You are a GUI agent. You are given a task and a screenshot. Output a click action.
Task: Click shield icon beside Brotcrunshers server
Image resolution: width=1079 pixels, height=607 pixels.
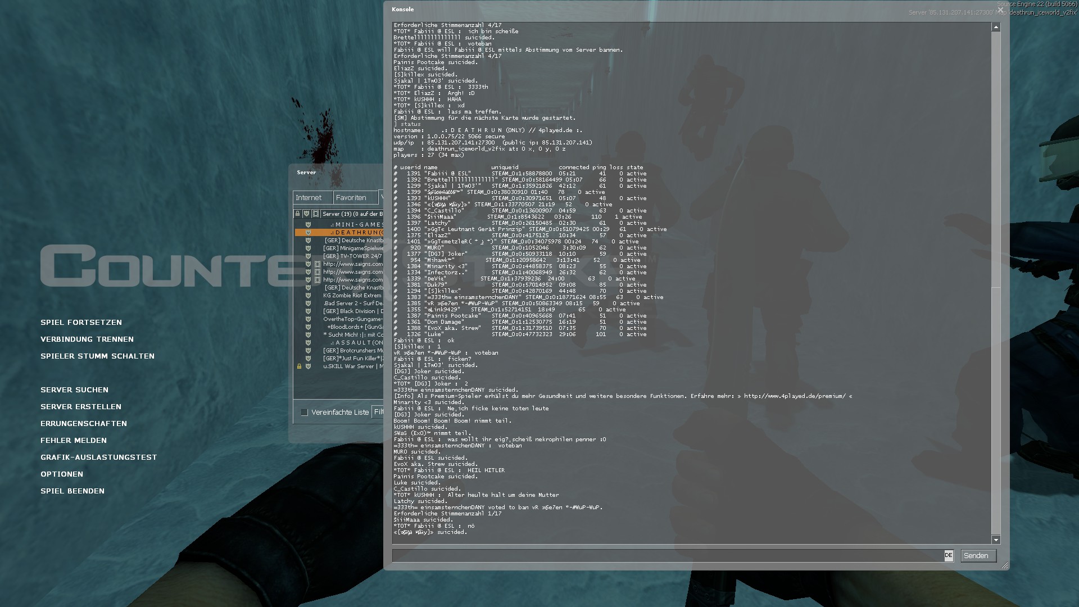(x=308, y=351)
